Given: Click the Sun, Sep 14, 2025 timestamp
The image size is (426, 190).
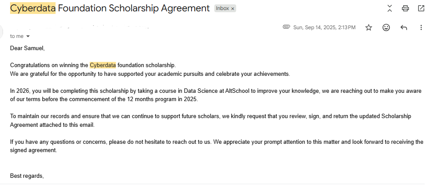Looking at the screenshot, I should pos(325,27).
